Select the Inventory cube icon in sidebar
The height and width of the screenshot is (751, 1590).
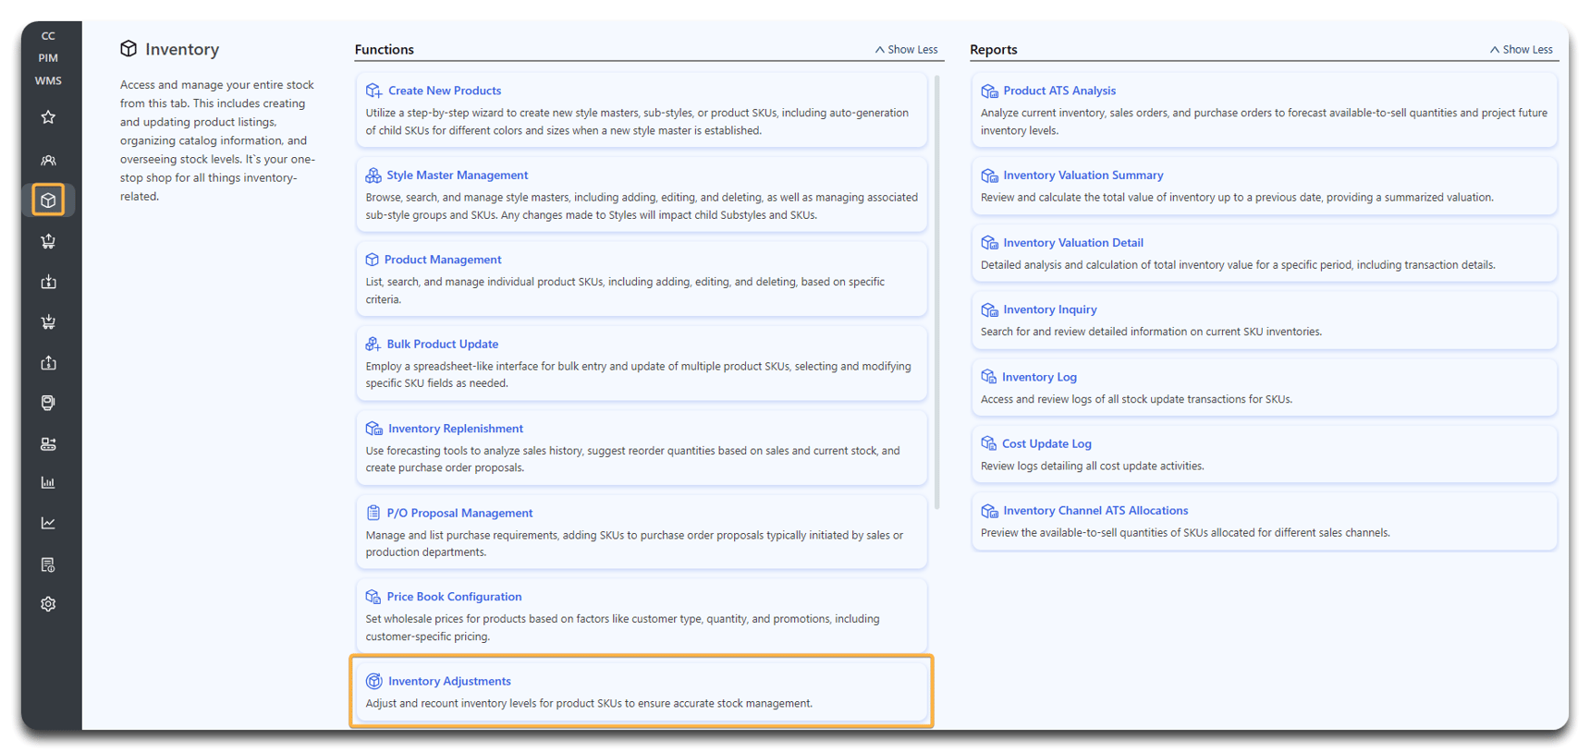coord(48,200)
